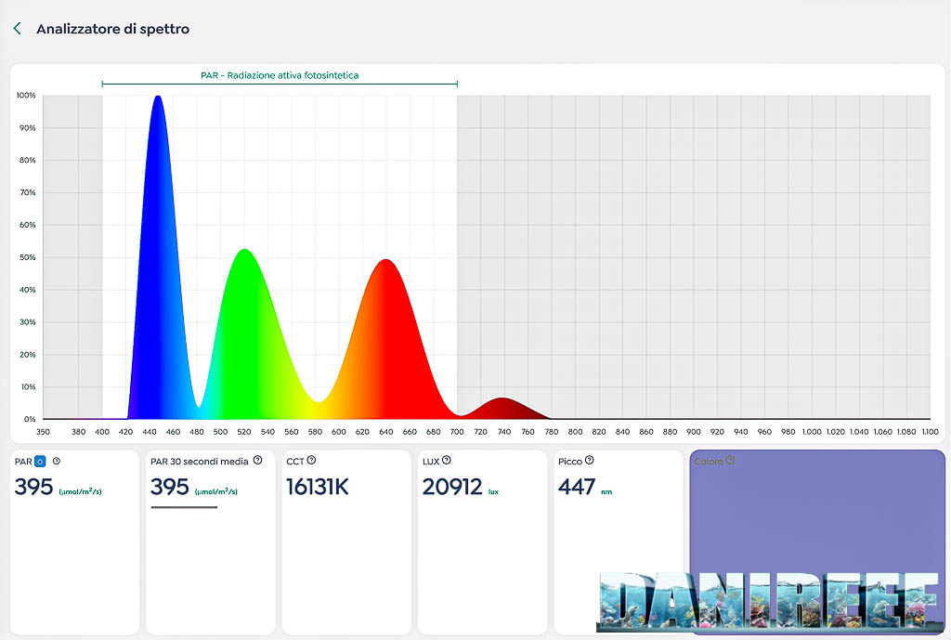Click the 447 nm peak value
Image resolution: width=951 pixels, height=640 pixels.
pos(577,487)
